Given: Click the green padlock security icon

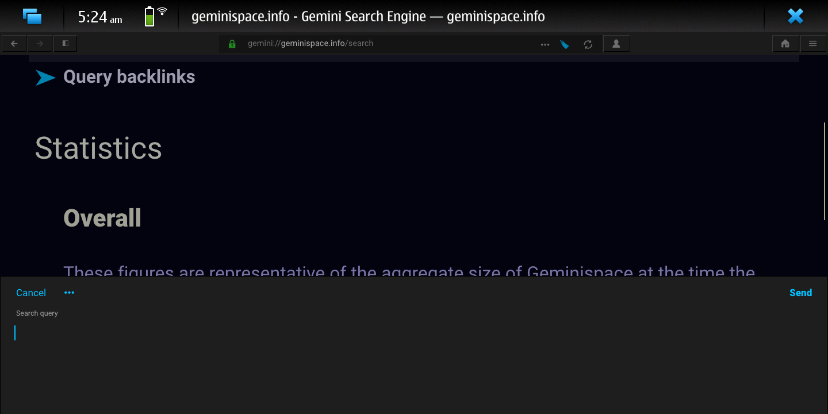Looking at the screenshot, I should [x=232, y=44].
